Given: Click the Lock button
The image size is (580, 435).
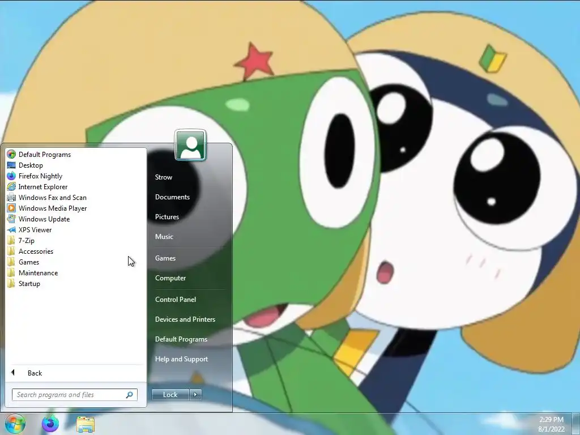Looking at the screenshot, I should (x=170, y=395).
